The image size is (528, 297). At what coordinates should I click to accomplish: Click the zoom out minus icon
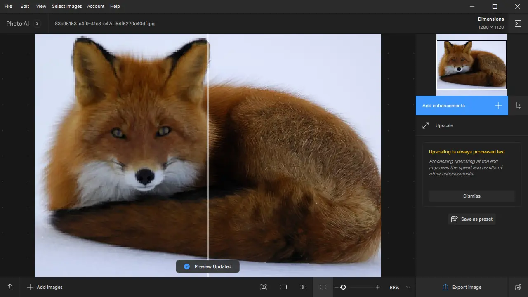(x=337, y=287)
